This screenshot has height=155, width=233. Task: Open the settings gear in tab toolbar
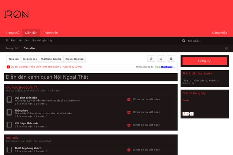tap(151, 59)
